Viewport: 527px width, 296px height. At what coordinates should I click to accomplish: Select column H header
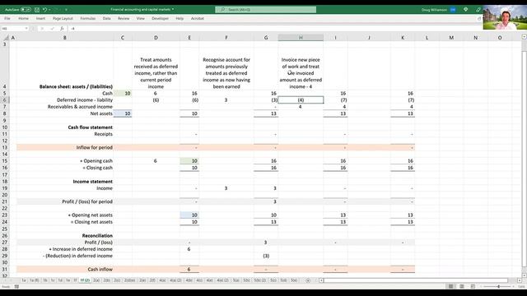301,38
